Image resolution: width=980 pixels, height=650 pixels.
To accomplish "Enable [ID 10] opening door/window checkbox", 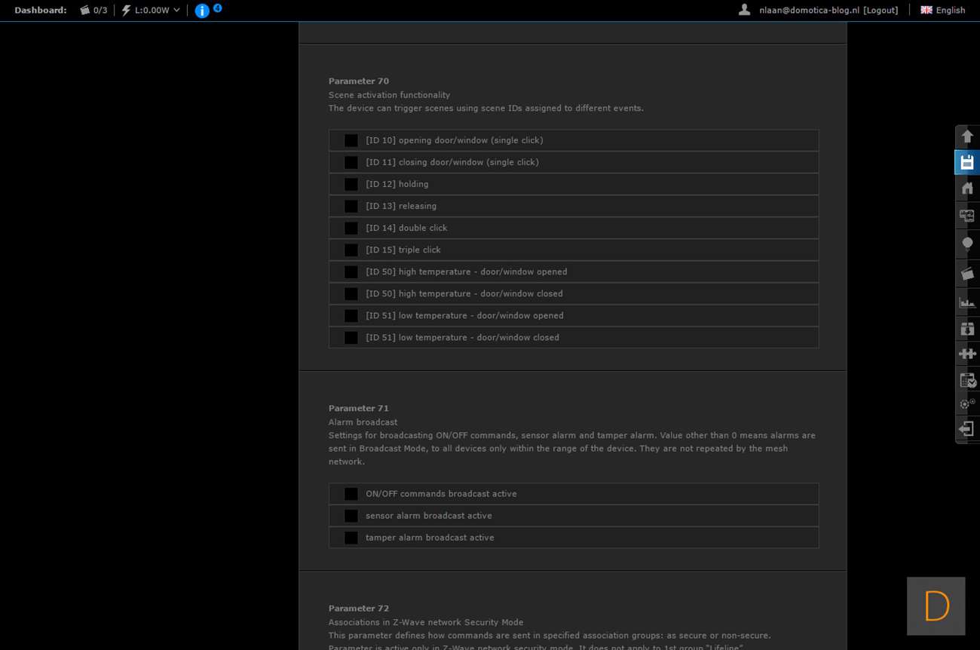I will pyautogui.click(x=351, y=140).
